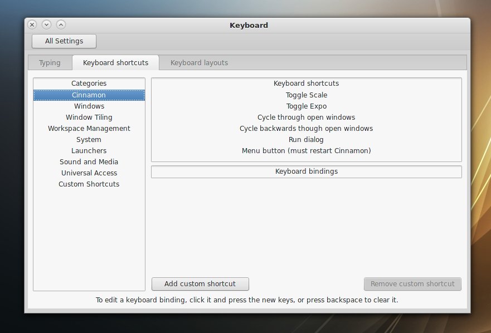Open the Typing tab
The image size is (491, 333).
(50, 63)
